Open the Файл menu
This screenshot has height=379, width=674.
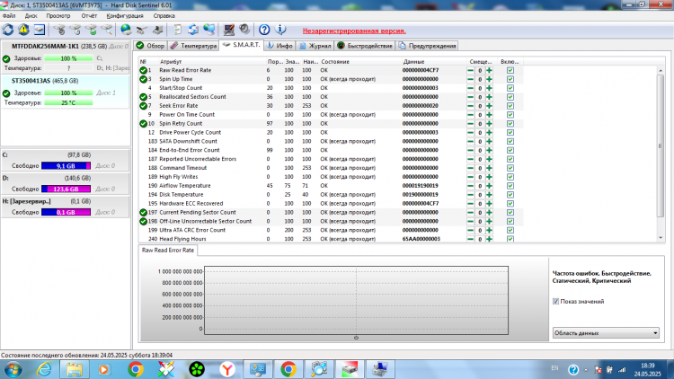(x=9, y=15)
